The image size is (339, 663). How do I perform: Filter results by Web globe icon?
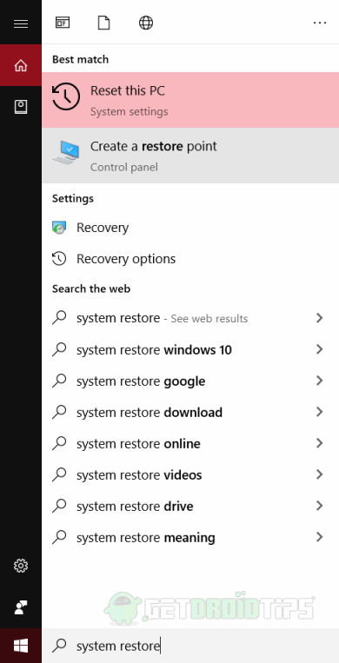click(145, 23)
